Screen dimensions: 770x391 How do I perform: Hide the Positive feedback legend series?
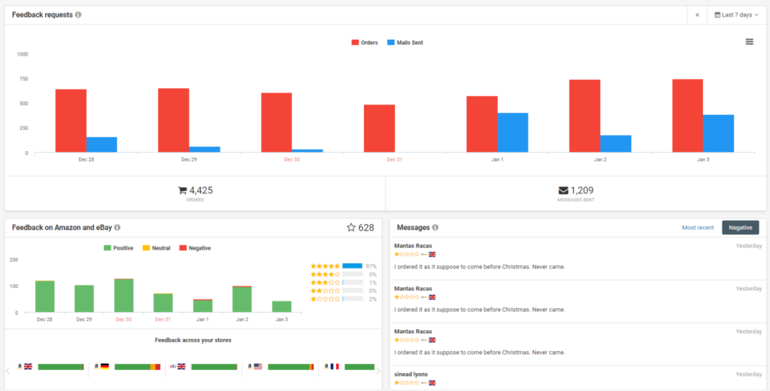pyautogui.click(x=118, y=248)
